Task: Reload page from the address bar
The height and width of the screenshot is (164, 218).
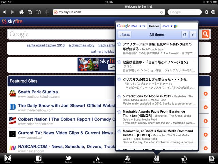Action: tap(161, 12)
